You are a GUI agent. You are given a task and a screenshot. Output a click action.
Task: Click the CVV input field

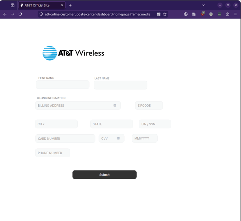tap(112, 138)
